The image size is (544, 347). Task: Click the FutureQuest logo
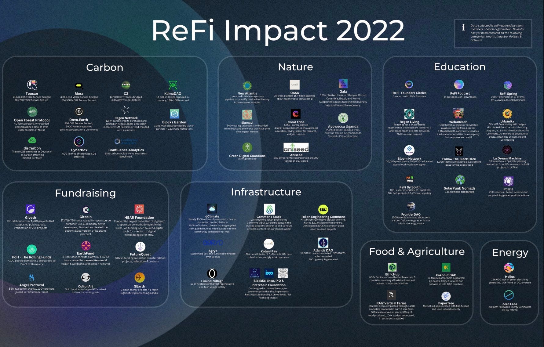pyautogui.click(x=140, y=247)
